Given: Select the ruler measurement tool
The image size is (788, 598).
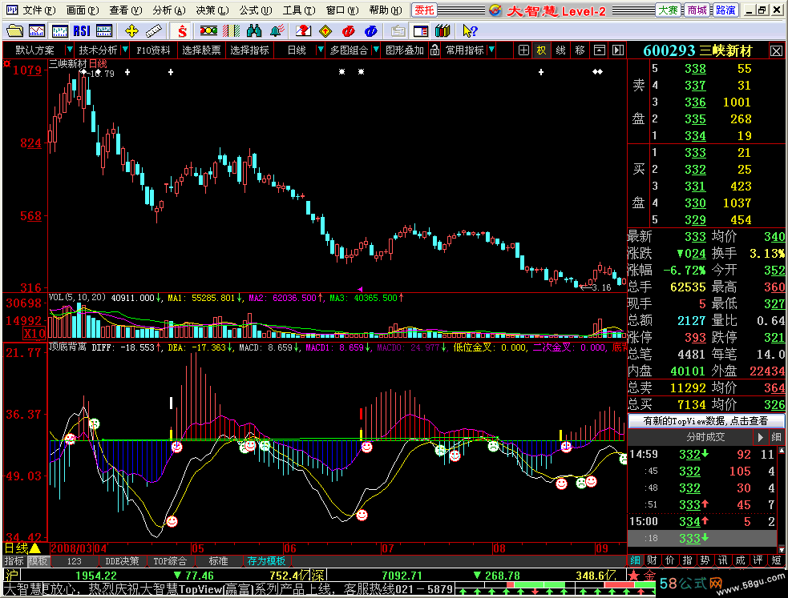Looking at the screenshot, I should click(x=154, y=31).
